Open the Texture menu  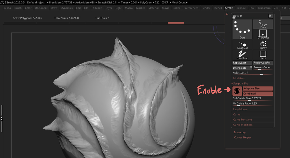[x=241, y=8]
